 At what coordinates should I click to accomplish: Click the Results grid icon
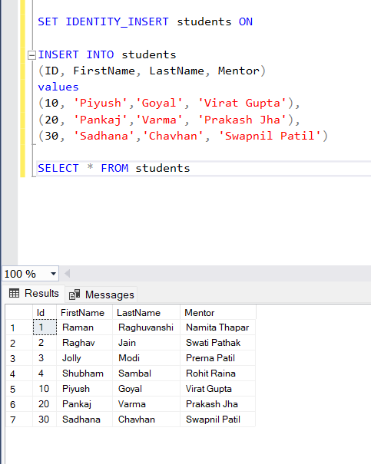pyautogui.click(x=15, y=293)
